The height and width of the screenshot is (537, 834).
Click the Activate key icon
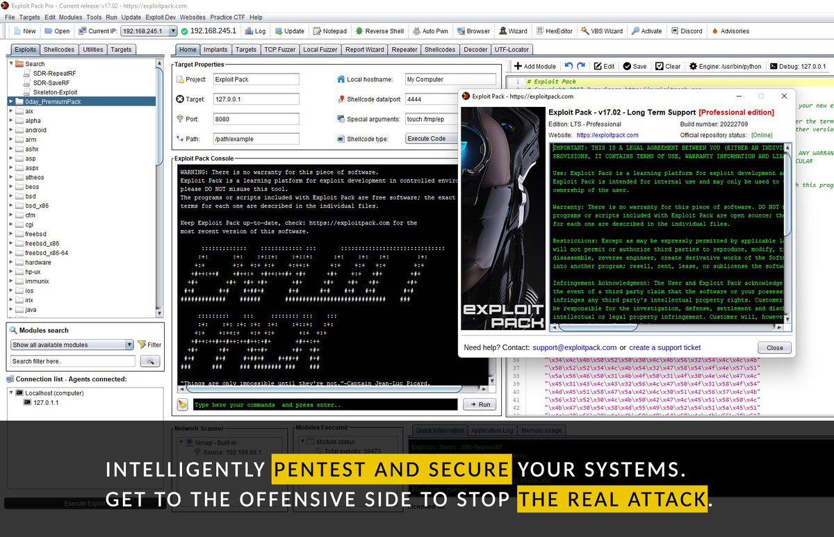click(x=646, y=31)
